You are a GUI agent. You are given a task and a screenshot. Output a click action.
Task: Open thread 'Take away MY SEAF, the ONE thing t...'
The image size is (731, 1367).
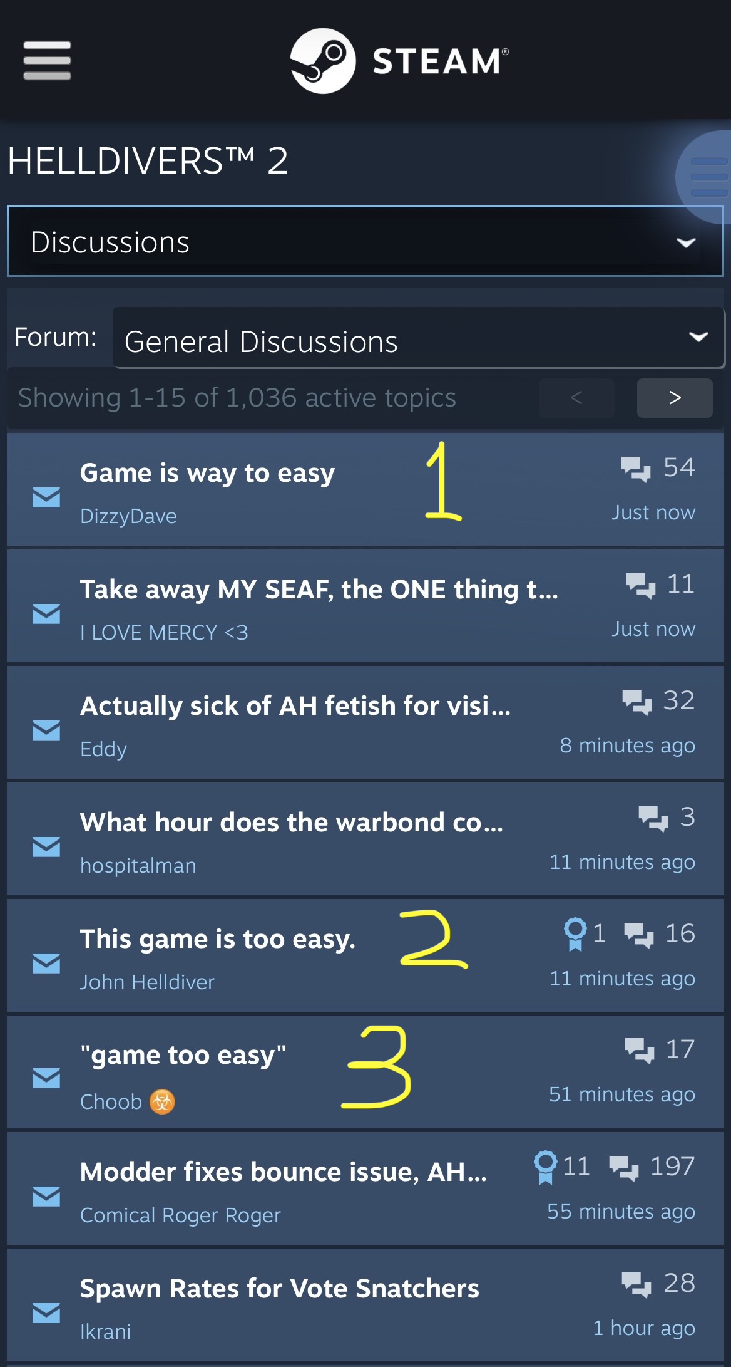point(319,590)
